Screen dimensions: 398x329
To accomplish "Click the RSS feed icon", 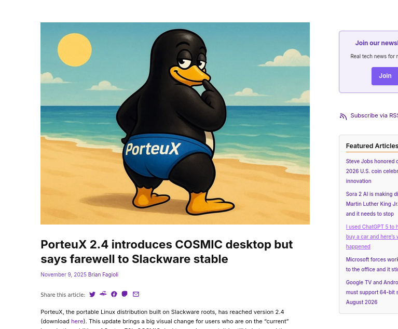I will pyautogui.click(x=343, y=116).
